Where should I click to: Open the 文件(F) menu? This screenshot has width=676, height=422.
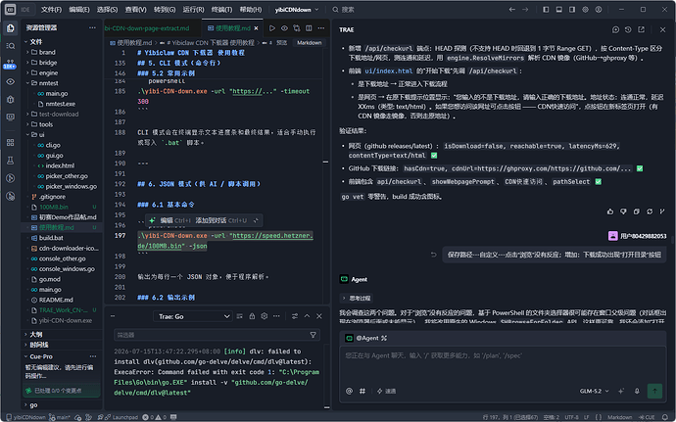tap(51, 10)
